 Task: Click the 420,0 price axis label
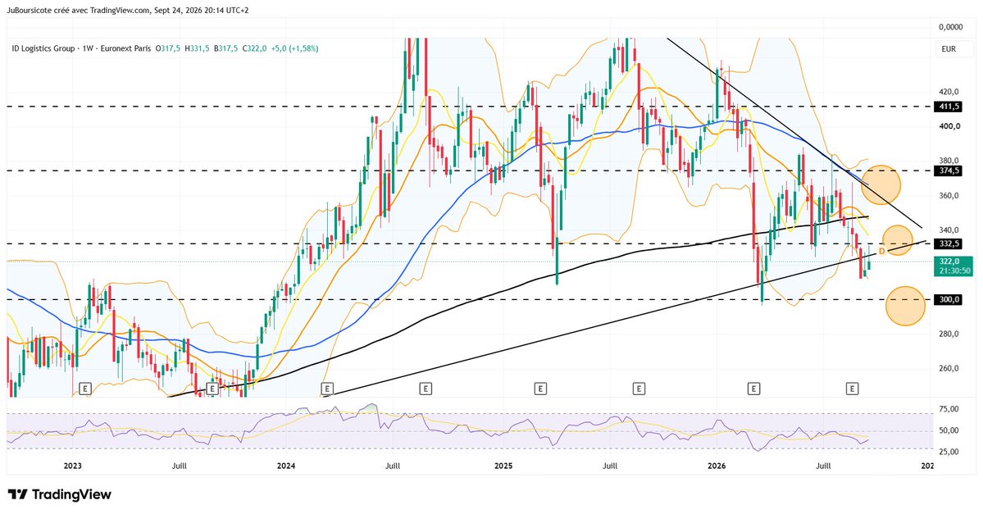click(949, 92)
